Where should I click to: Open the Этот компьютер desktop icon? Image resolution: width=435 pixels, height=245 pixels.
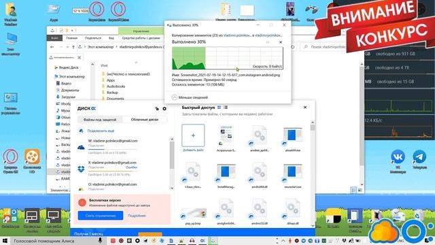11,44
